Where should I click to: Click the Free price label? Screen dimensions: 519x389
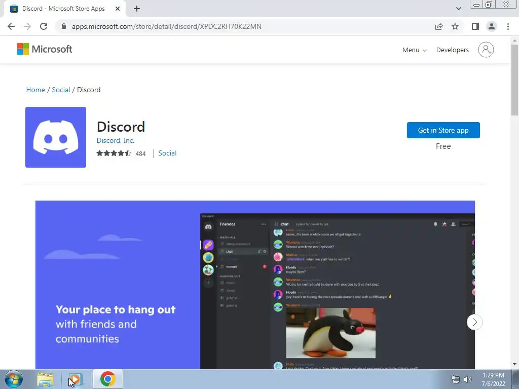443,146
